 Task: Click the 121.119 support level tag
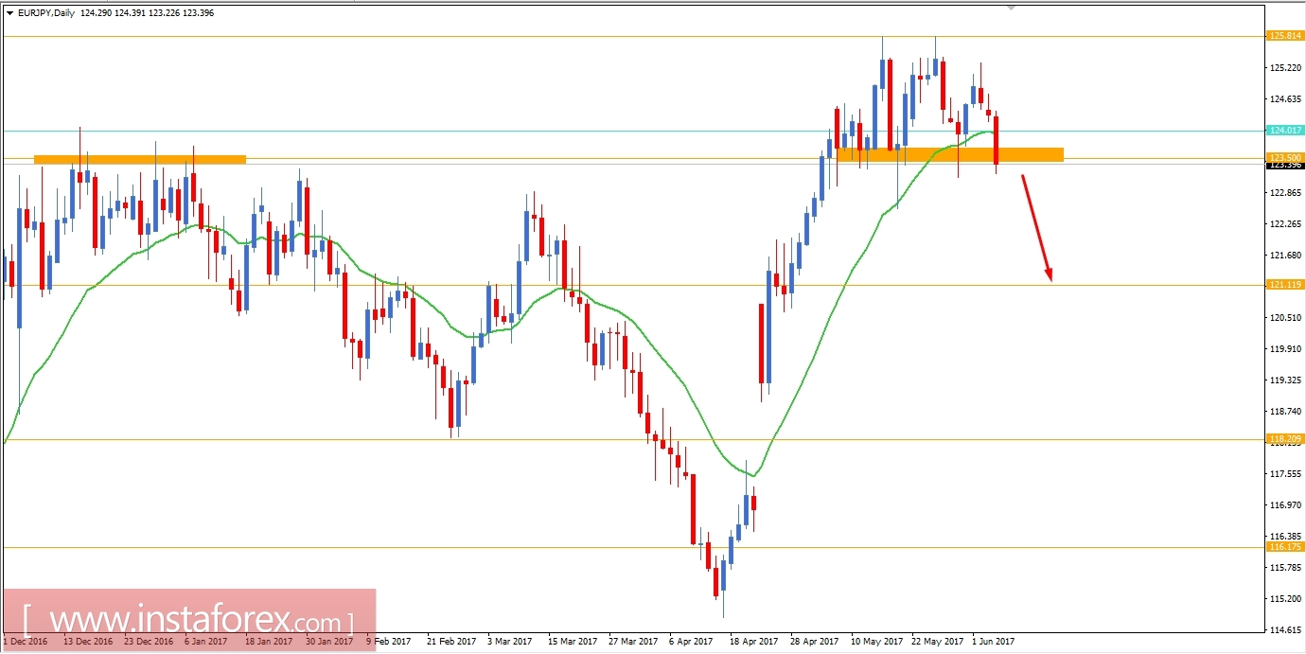[1287, 284]
